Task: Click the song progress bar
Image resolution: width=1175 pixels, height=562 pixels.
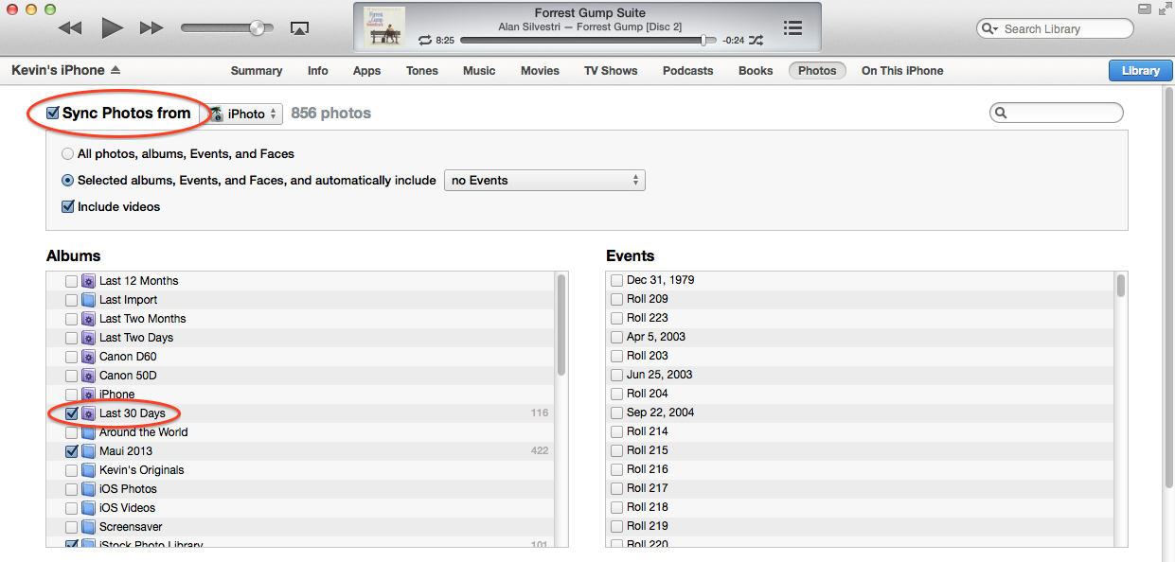Action: (588, 41)
